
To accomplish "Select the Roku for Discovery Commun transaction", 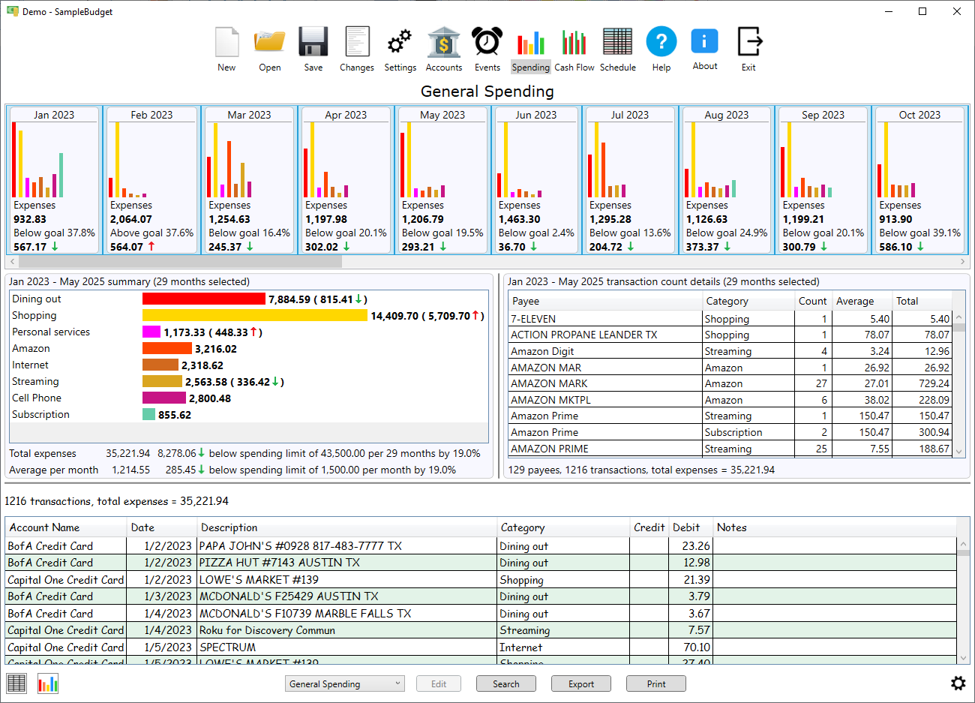I will point(481,630).
